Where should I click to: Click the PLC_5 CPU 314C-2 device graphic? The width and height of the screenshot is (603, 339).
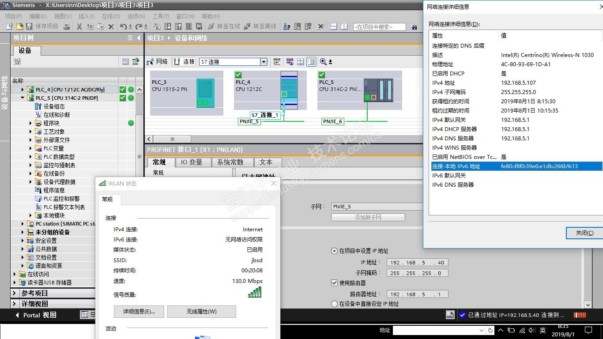pyautogui.click(x=378, y=90)
